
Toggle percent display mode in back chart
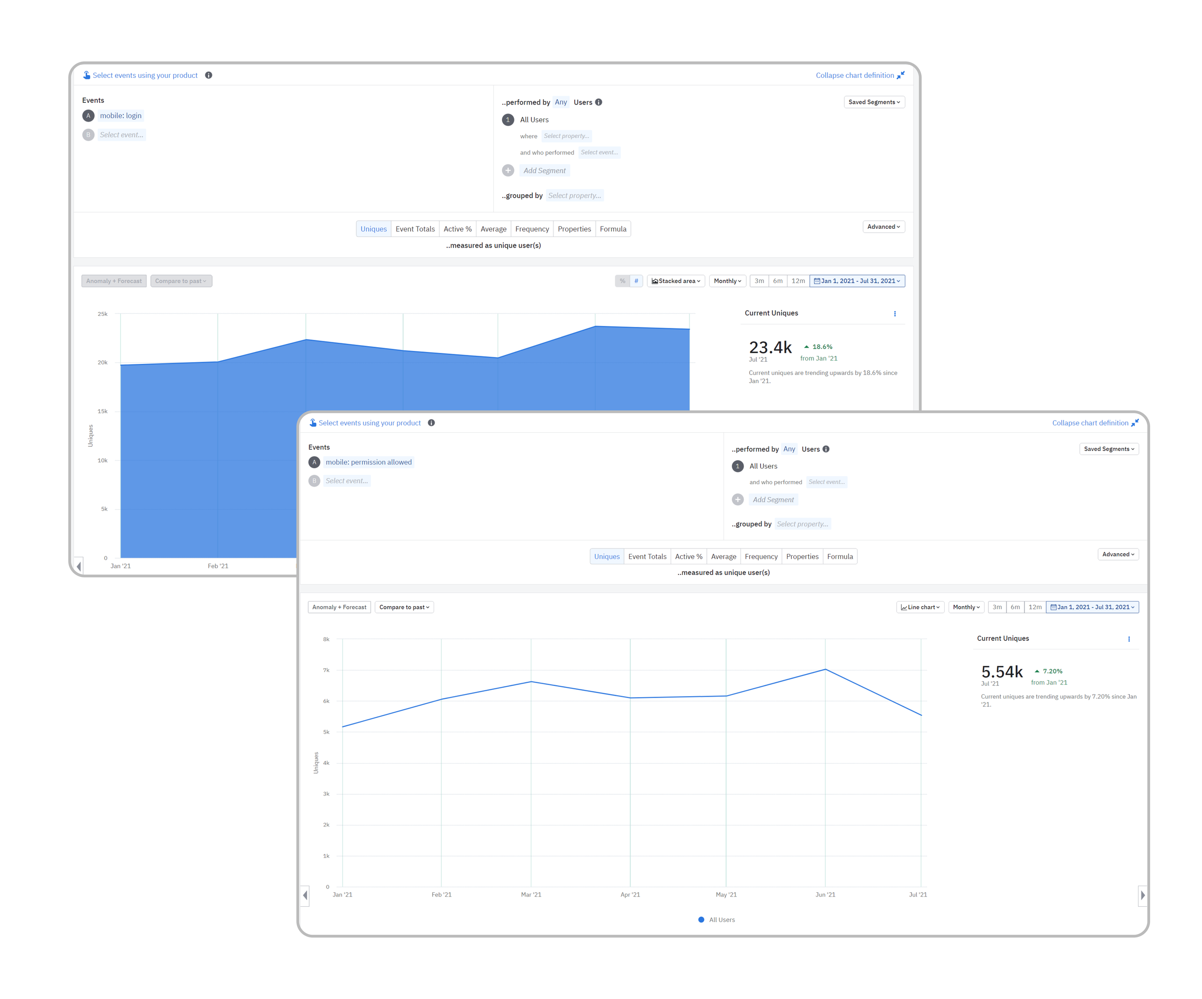click(622, 281)
